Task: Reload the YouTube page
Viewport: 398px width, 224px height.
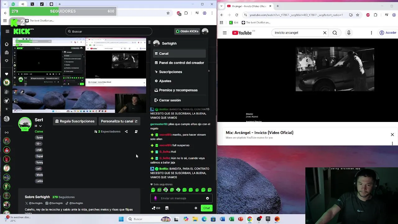Action: [237, 15]
